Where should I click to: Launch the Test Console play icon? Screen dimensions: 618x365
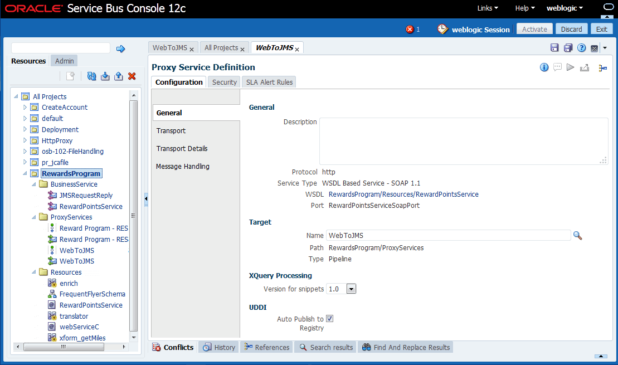tap(570, 67)
